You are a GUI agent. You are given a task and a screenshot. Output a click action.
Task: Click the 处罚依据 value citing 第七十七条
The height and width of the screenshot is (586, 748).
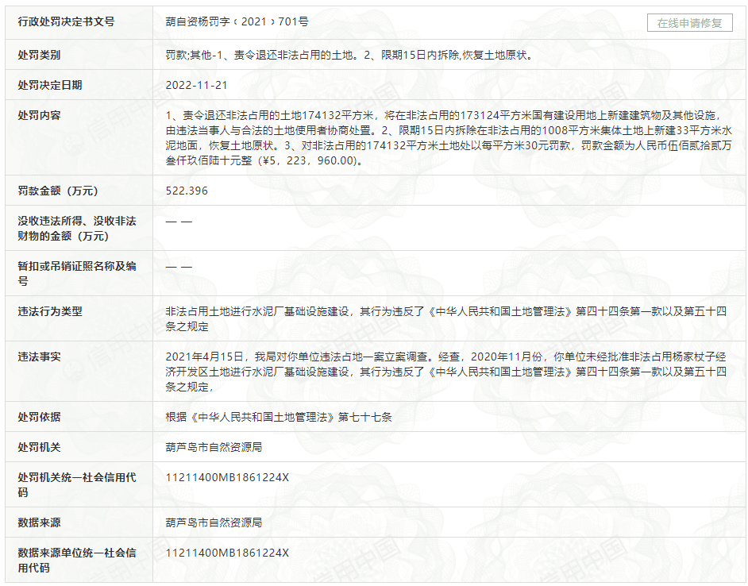[279, 417]
